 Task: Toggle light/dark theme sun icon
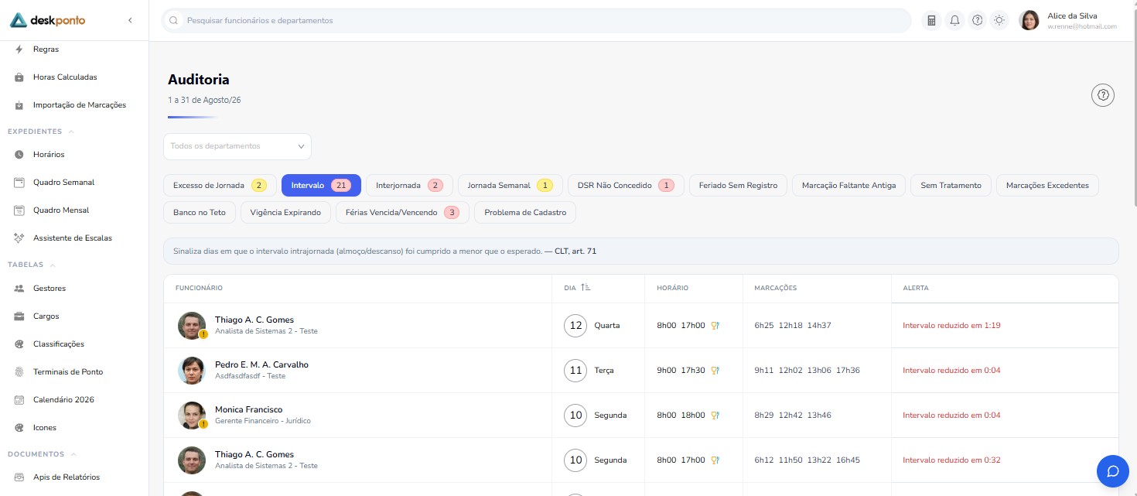coord(1000,21)
